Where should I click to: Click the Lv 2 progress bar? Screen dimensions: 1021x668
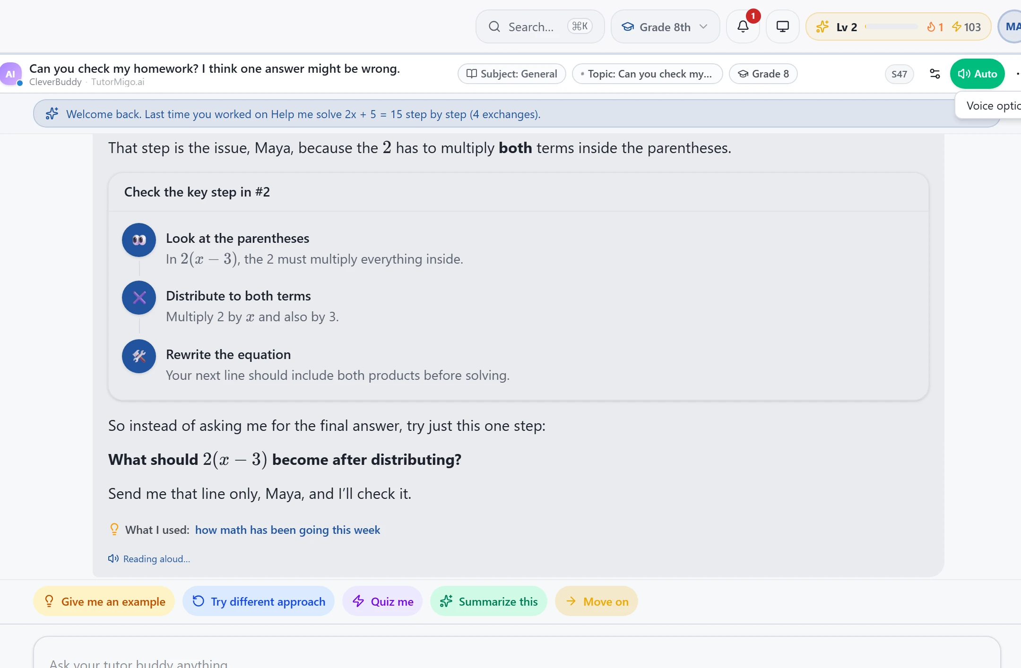tap(891, 27)
